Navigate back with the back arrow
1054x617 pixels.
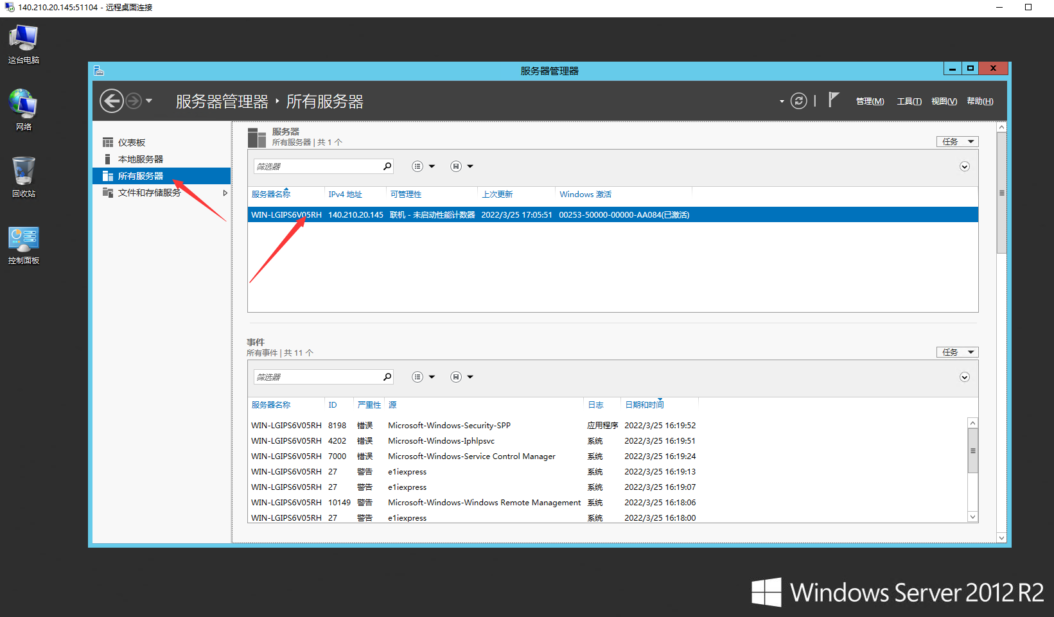[111, 101]
